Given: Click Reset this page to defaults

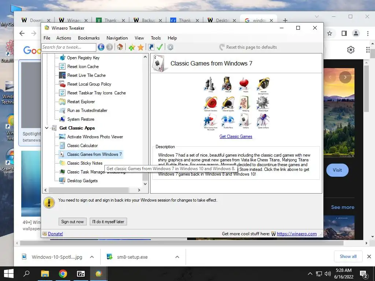Looking at the screenshot, I should coord(248,47).
